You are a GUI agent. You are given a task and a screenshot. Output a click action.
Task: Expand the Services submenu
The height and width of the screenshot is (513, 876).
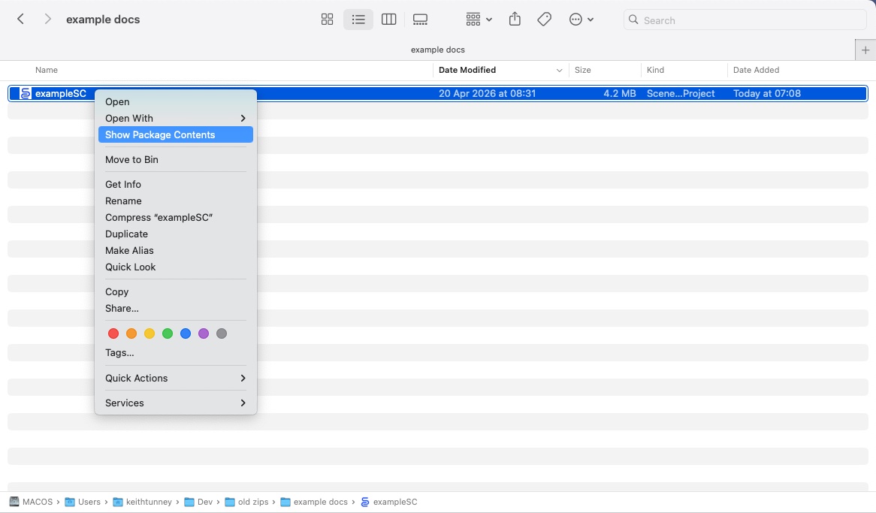[x=175, y=403]
